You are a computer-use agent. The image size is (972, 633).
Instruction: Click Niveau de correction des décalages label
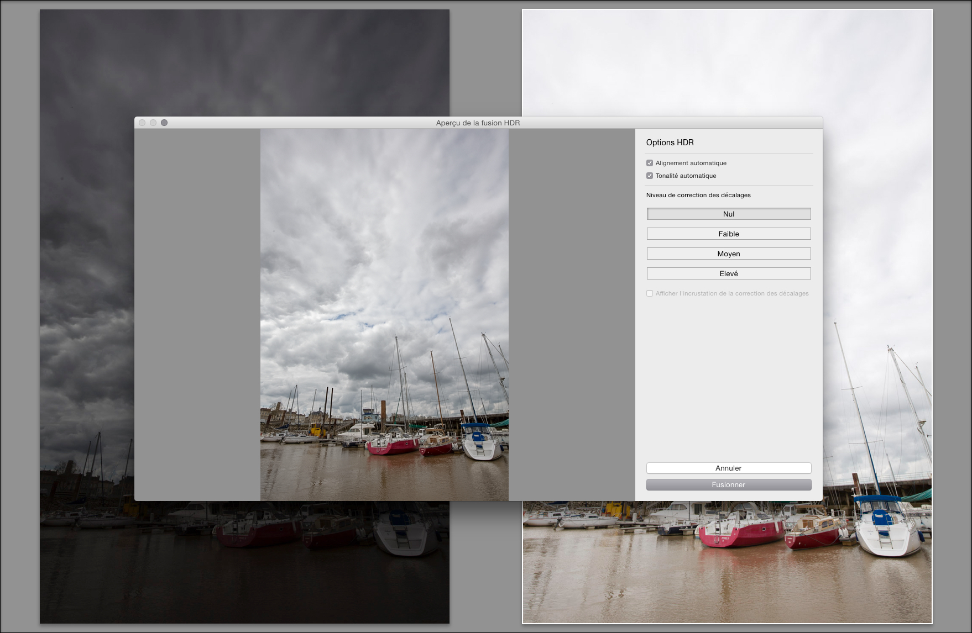coord(698,195)
